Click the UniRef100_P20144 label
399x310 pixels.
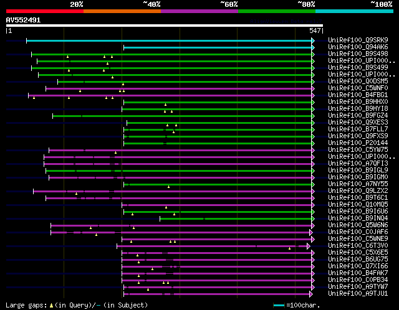coord(358,143)
